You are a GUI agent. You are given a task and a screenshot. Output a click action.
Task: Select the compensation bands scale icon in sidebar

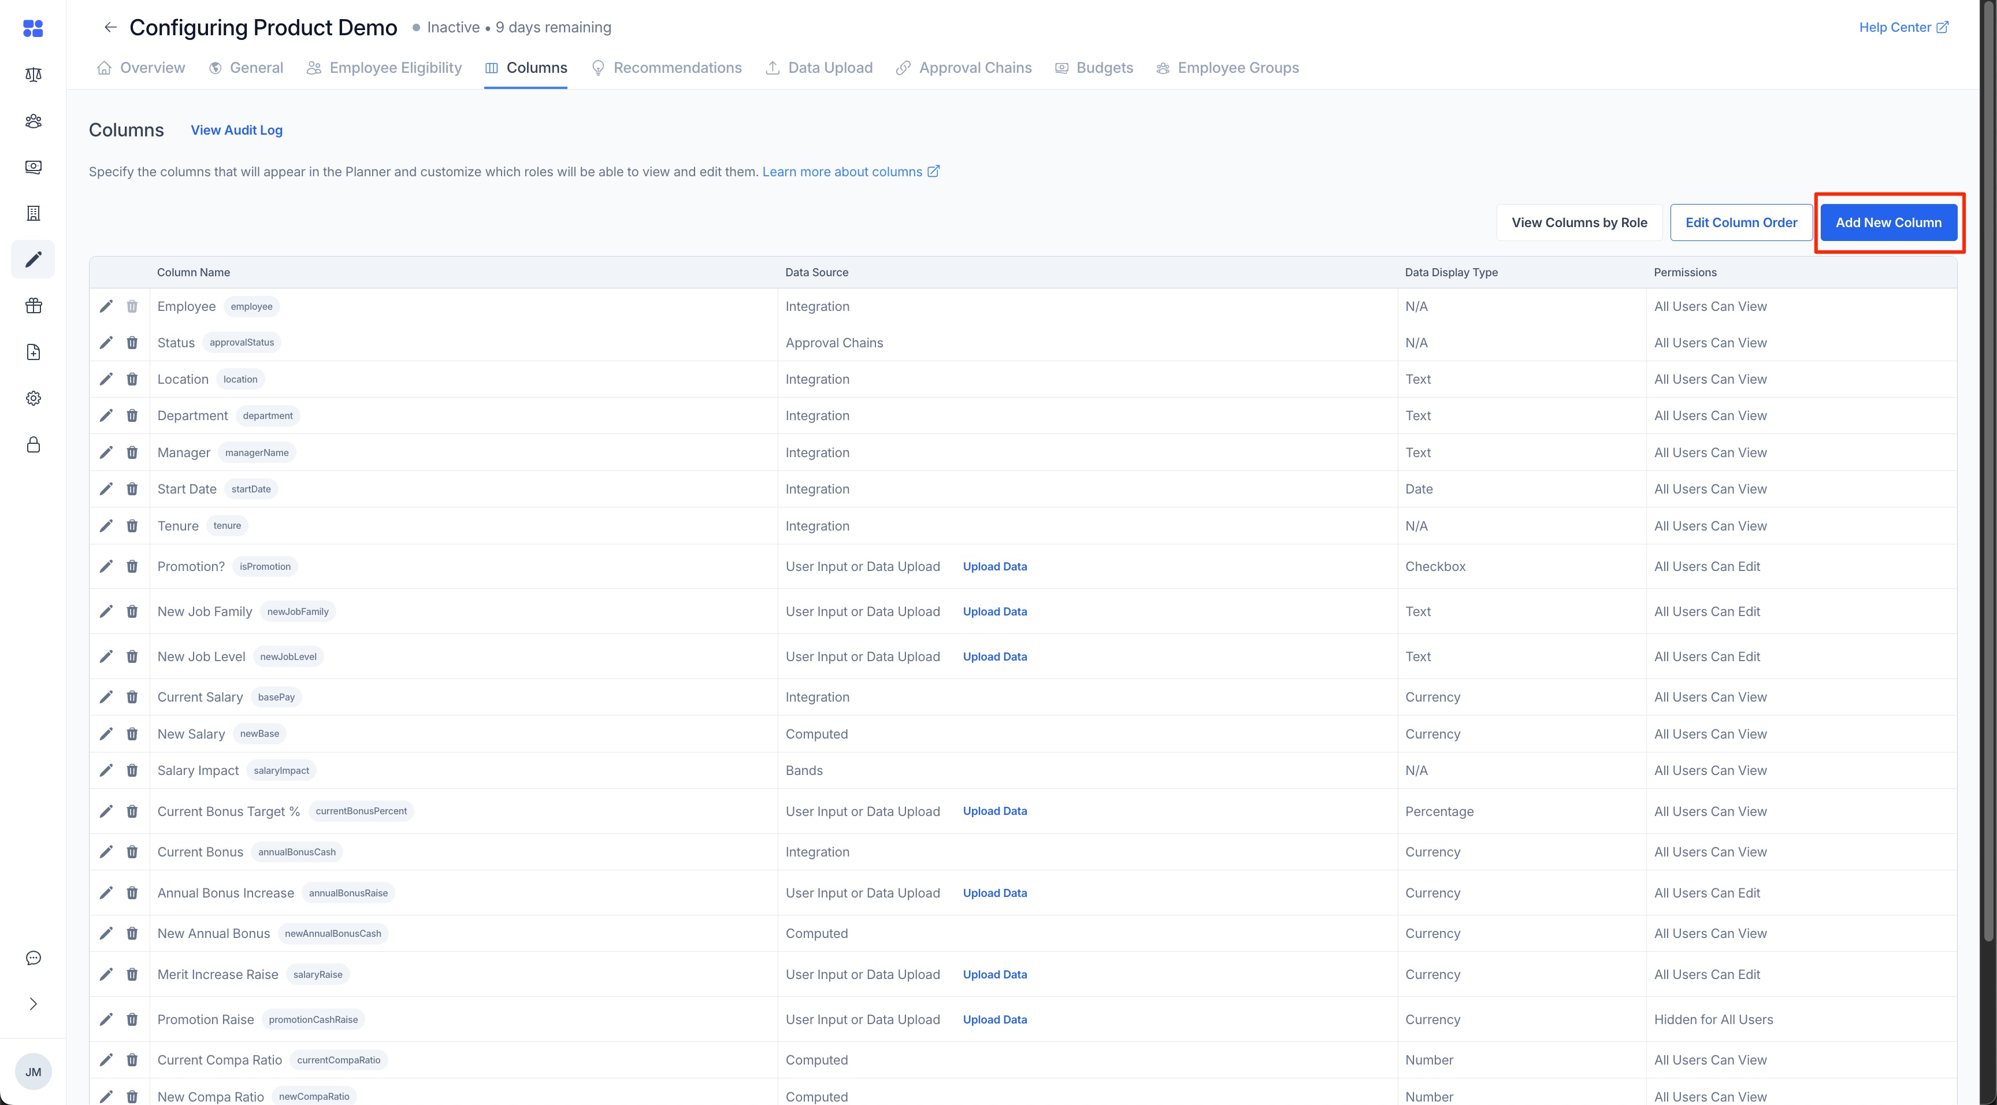point(32,75)
